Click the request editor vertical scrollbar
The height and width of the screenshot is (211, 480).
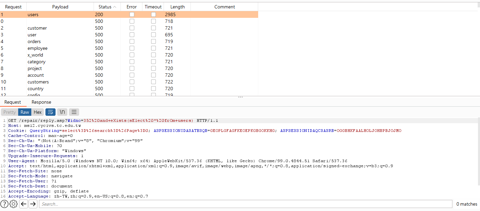point(479,151)
